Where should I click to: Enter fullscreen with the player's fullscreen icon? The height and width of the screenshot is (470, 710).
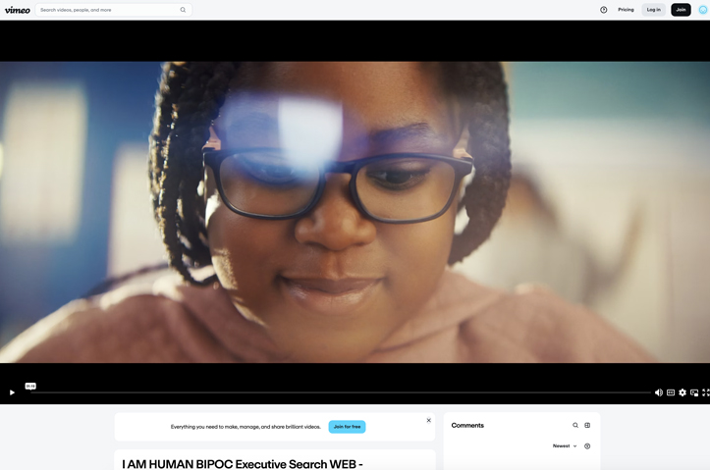[x=705, y=392]
